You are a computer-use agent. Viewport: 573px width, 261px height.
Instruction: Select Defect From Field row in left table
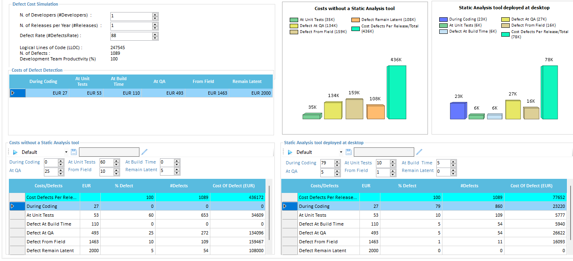tap(46, 242)
